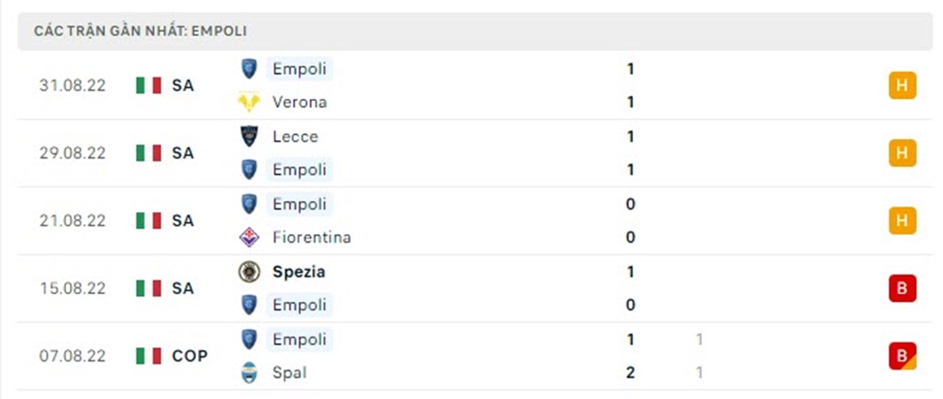Click Italy flag beside the COP match

click(148, 356)
